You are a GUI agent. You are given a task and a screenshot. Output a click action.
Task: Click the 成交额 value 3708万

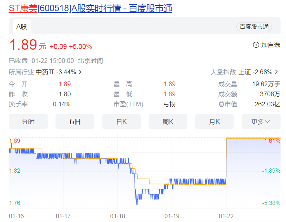(x=270, y=94)
